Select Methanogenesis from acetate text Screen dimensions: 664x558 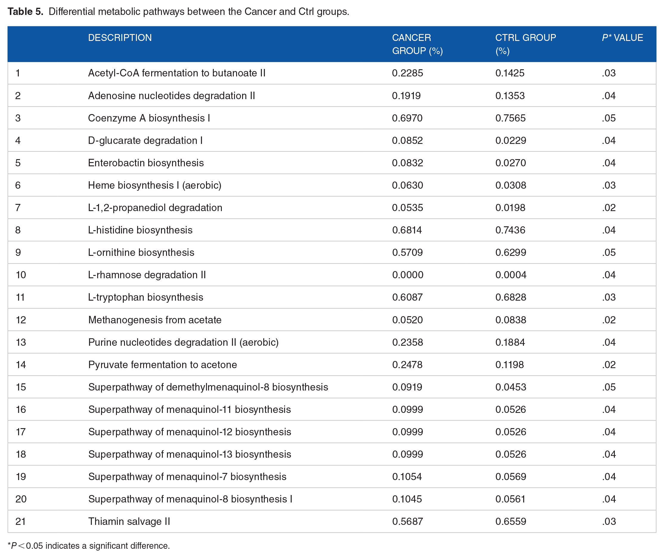click(x=155, y=320)
